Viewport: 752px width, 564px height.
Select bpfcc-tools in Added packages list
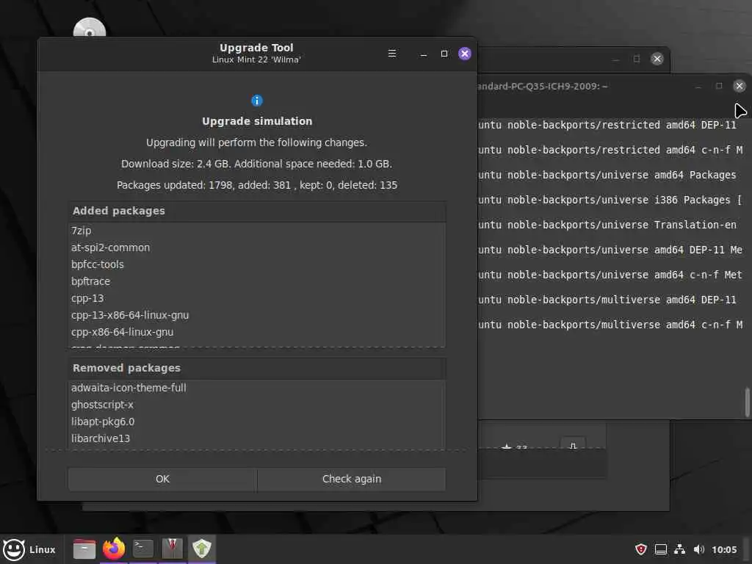257,264
